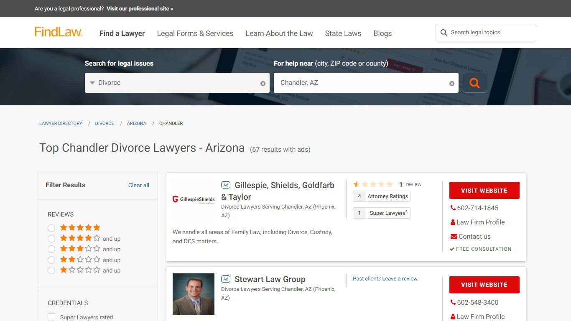Viewport: 571px width, 321px height.
Task: Clear the Divorce legal issue field
Action: (x=263, y=84)
